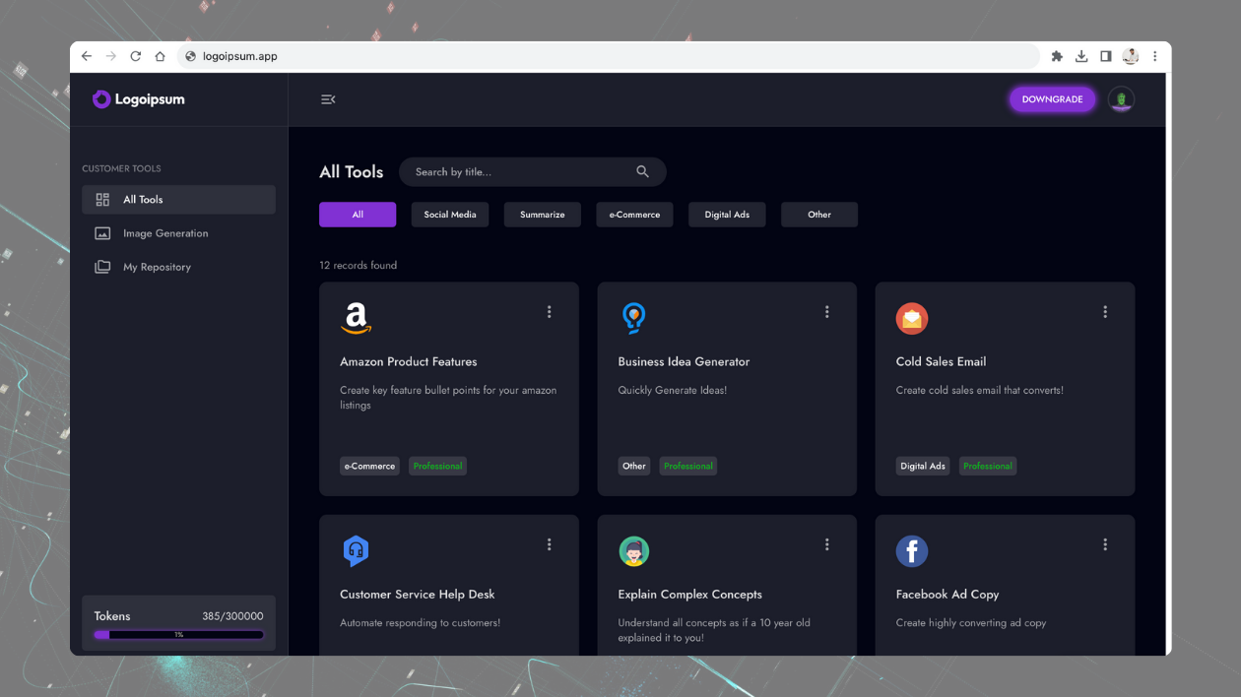Open the browser three-dot menu

tap(1155, 56)
